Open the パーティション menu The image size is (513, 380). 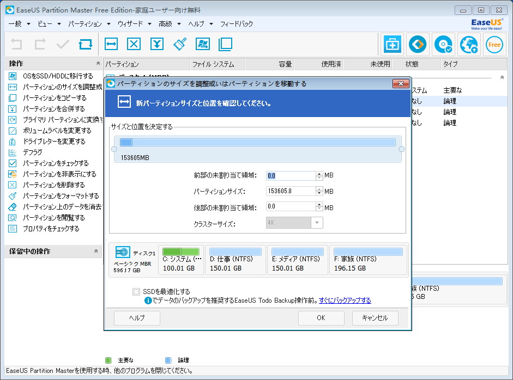(89, 24)
